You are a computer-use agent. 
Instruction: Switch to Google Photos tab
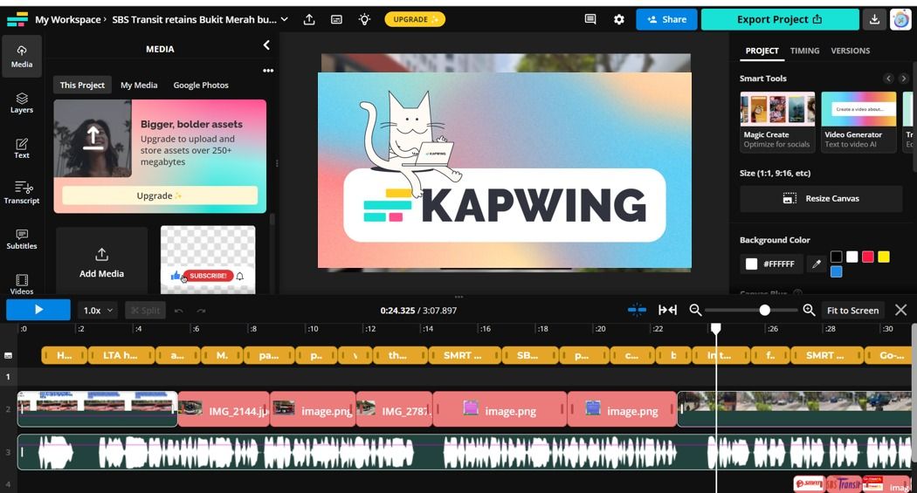click(201, 86)
